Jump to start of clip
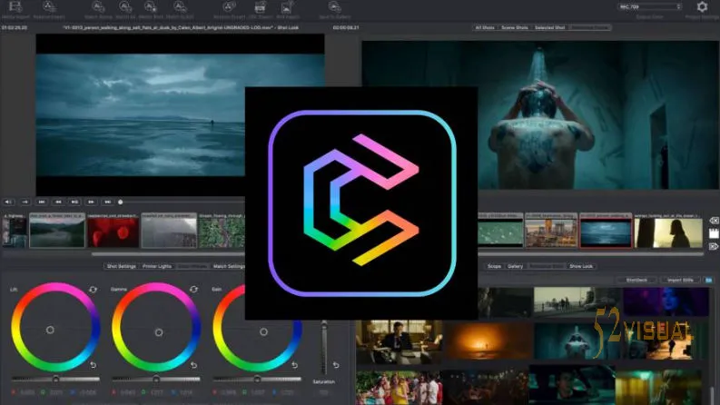Screen dimensions: 720x405 click(42, 202)
